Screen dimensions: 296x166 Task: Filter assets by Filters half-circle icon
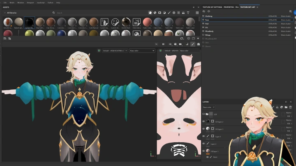(x=164, y=13)
